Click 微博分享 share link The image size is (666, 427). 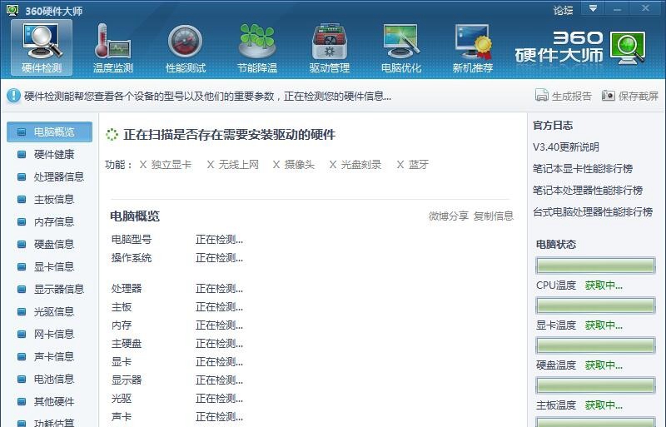tap(448, 216)
